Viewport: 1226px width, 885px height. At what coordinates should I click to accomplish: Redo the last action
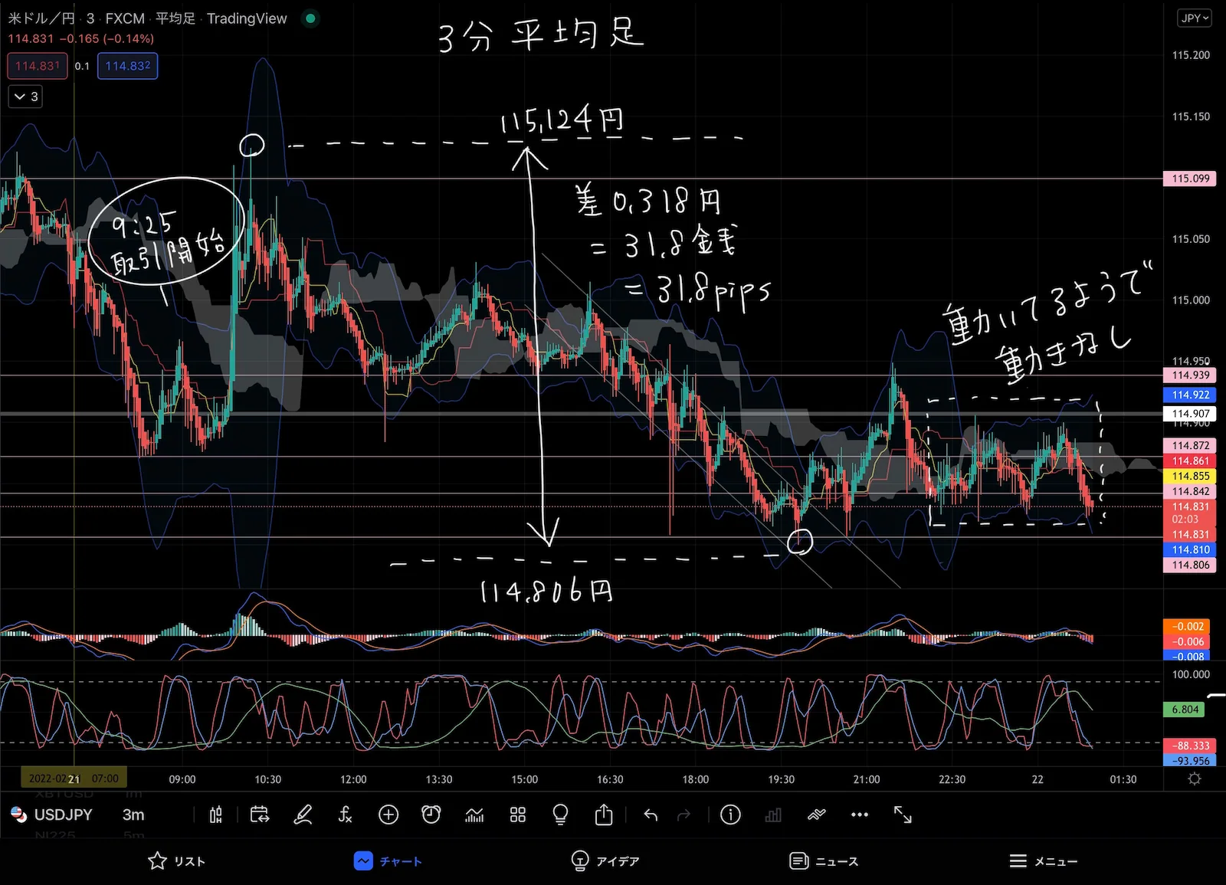tap(684, 815)
